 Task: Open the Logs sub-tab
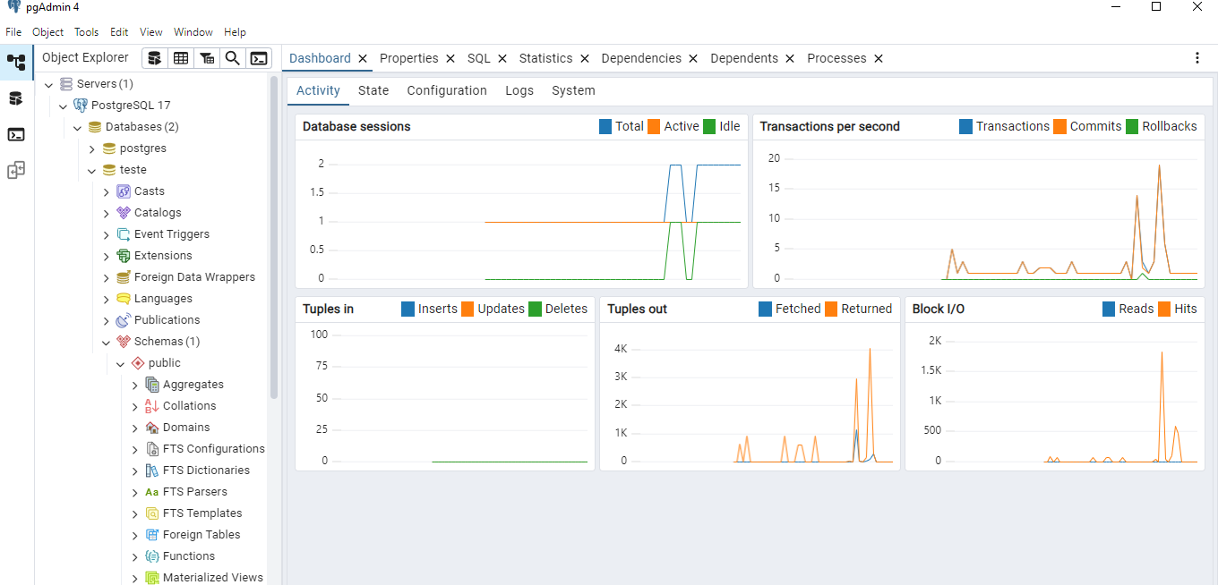point(519,90)
